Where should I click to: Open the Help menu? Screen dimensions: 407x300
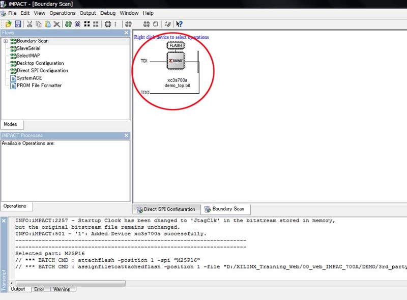pyautogui.click(x=148, y=13)
